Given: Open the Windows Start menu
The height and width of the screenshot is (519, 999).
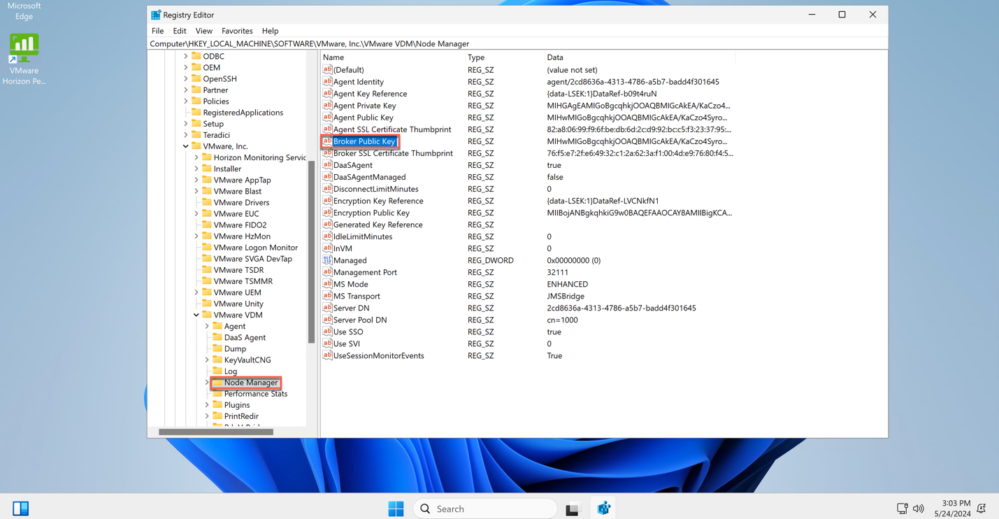Looking at the screenshot, I should coord(396,509).
